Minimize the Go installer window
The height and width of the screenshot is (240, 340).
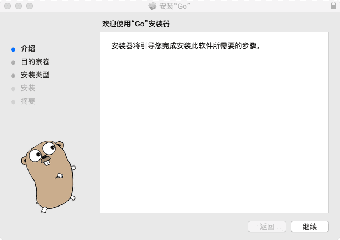(18, 6)
